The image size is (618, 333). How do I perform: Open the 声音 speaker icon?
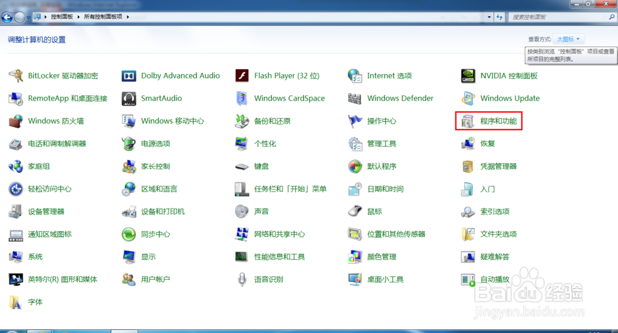(x=242, y=212)
